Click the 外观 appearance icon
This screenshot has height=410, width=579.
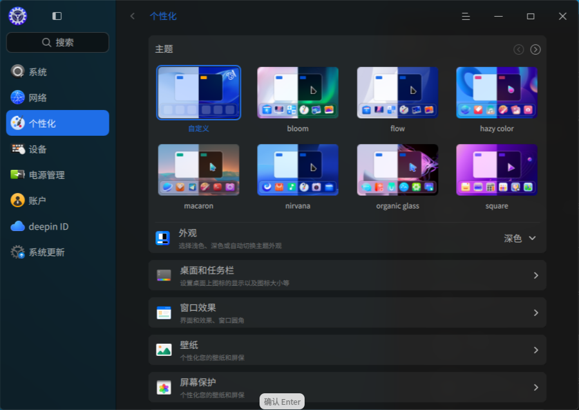pos(163,238)
